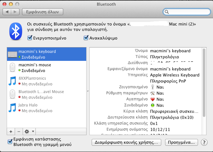The height and width of the screenshot is (152, 213).
Task: Click the Πληκτρολόγιο (0x10) value
Action: pos(172,117)
